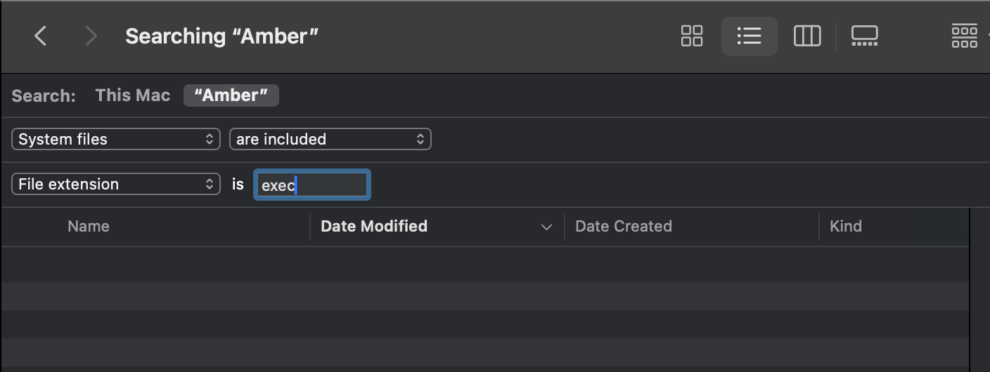Open the System files criteria dropdown
990x372 pixels.
[116, 139]
